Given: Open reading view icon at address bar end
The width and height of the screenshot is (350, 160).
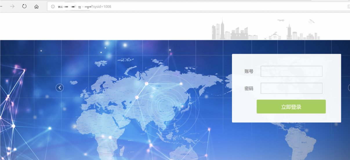Looking at the screenshot, I should coord(349,6).
